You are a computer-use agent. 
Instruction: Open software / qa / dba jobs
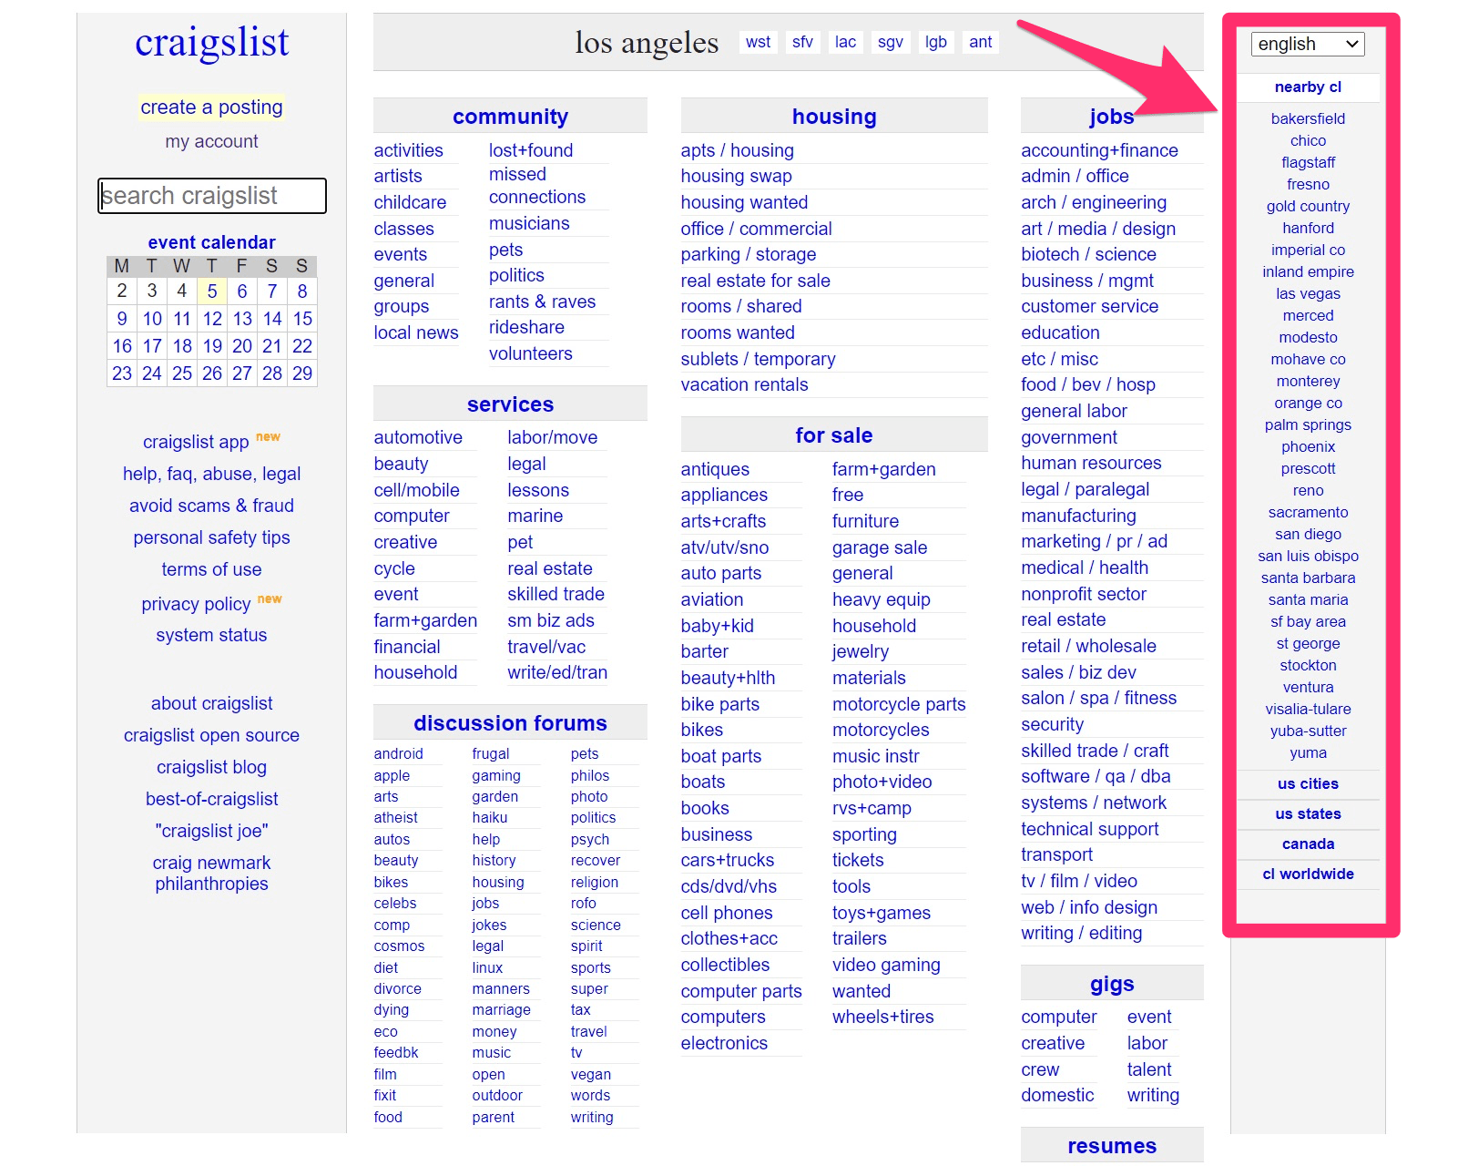1096,776
